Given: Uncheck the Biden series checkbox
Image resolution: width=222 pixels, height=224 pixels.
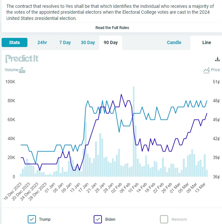Looking at the screenshot, I should (x=98, y=219).
